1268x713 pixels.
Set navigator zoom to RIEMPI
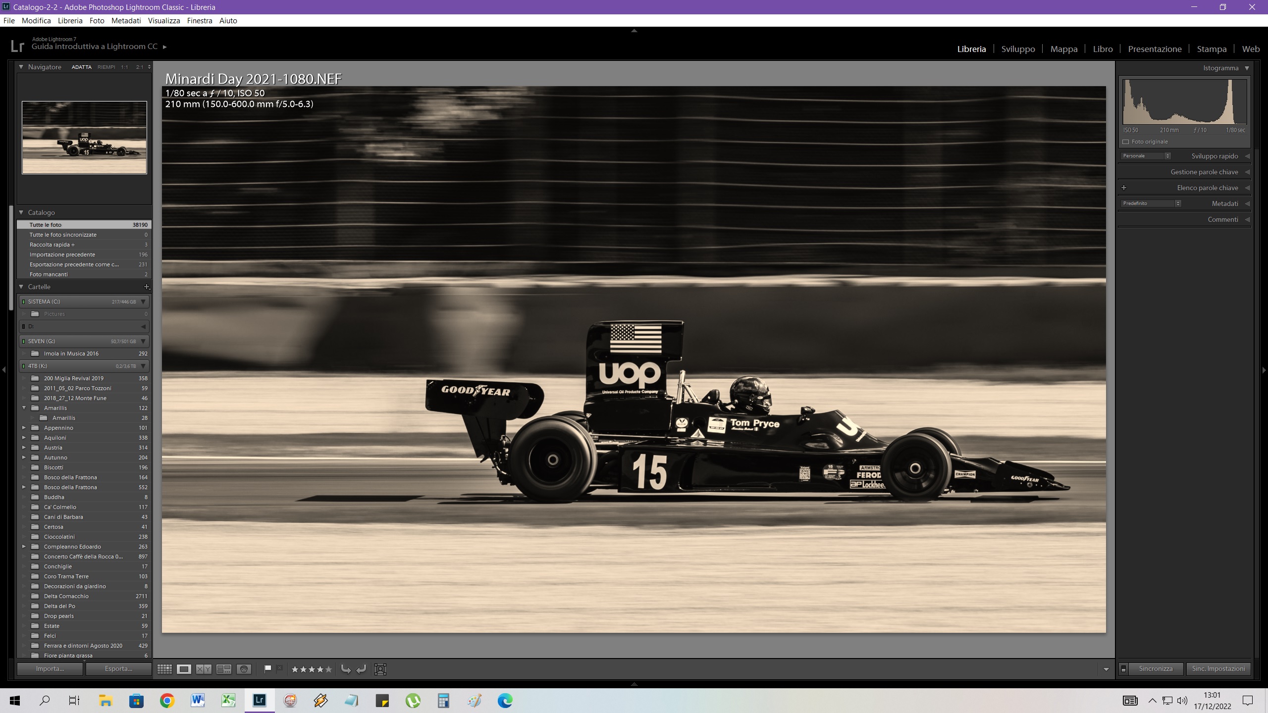coord(106,67)
